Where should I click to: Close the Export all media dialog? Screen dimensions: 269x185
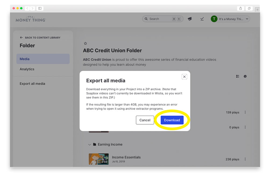click(x=184, y=77)
